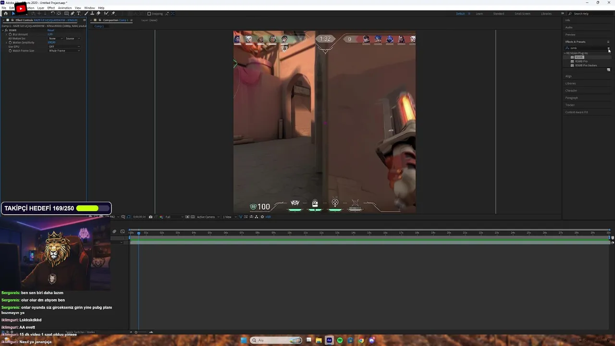Screen dimensions: 615x346
Task: Click the snapshot camera icon
Action: coord(150,217)
